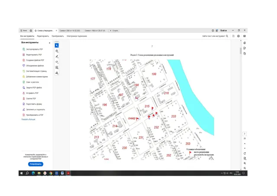
Task: Choose Добавление комментариев tool
Action: click(35, 77)
